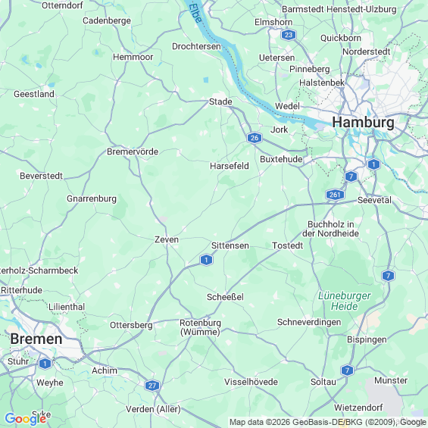Click the A7 shield east of Lüneburger Heide
Screen dimensions: 428x428
388,276
